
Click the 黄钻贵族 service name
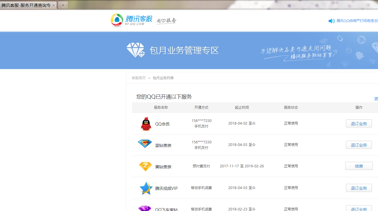(163, 167)
